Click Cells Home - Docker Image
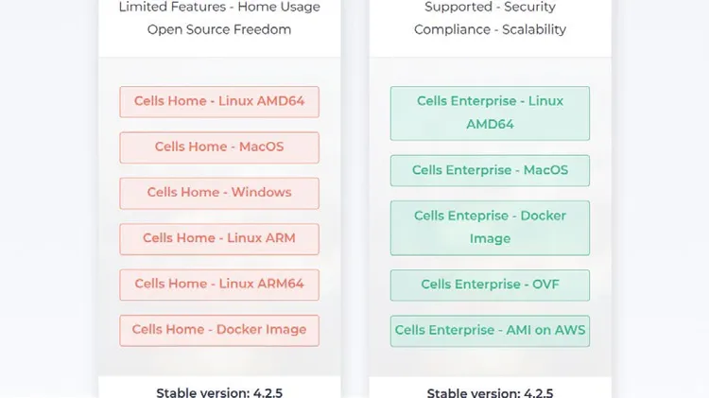The width and height of the screenshot is (709, 398). 219,330
